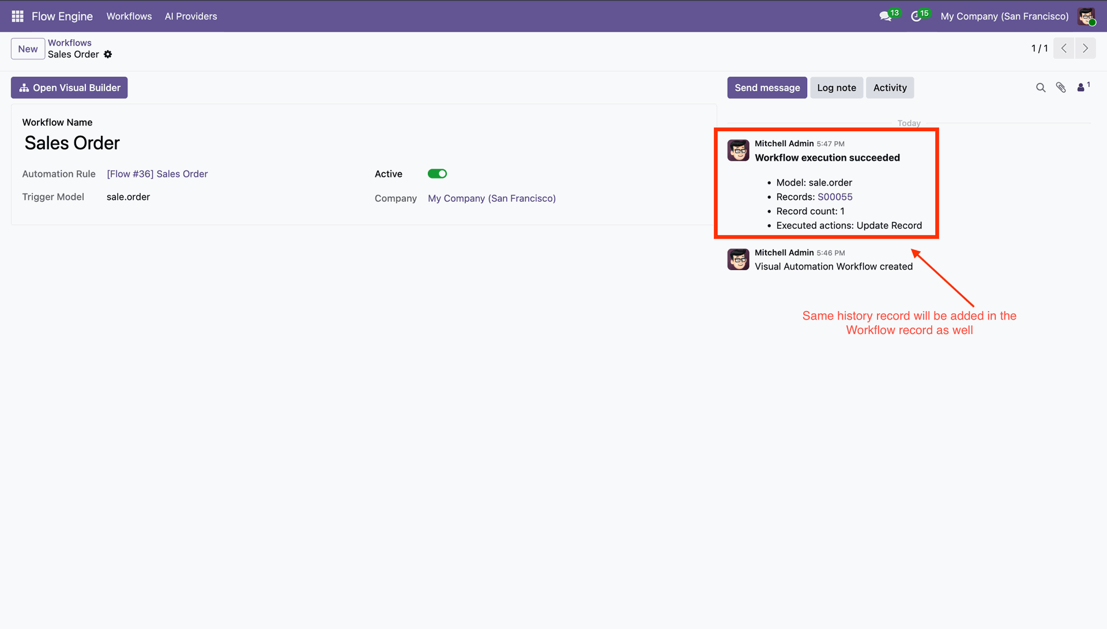Click the gear icon next to Sales Order

(108, 54)
